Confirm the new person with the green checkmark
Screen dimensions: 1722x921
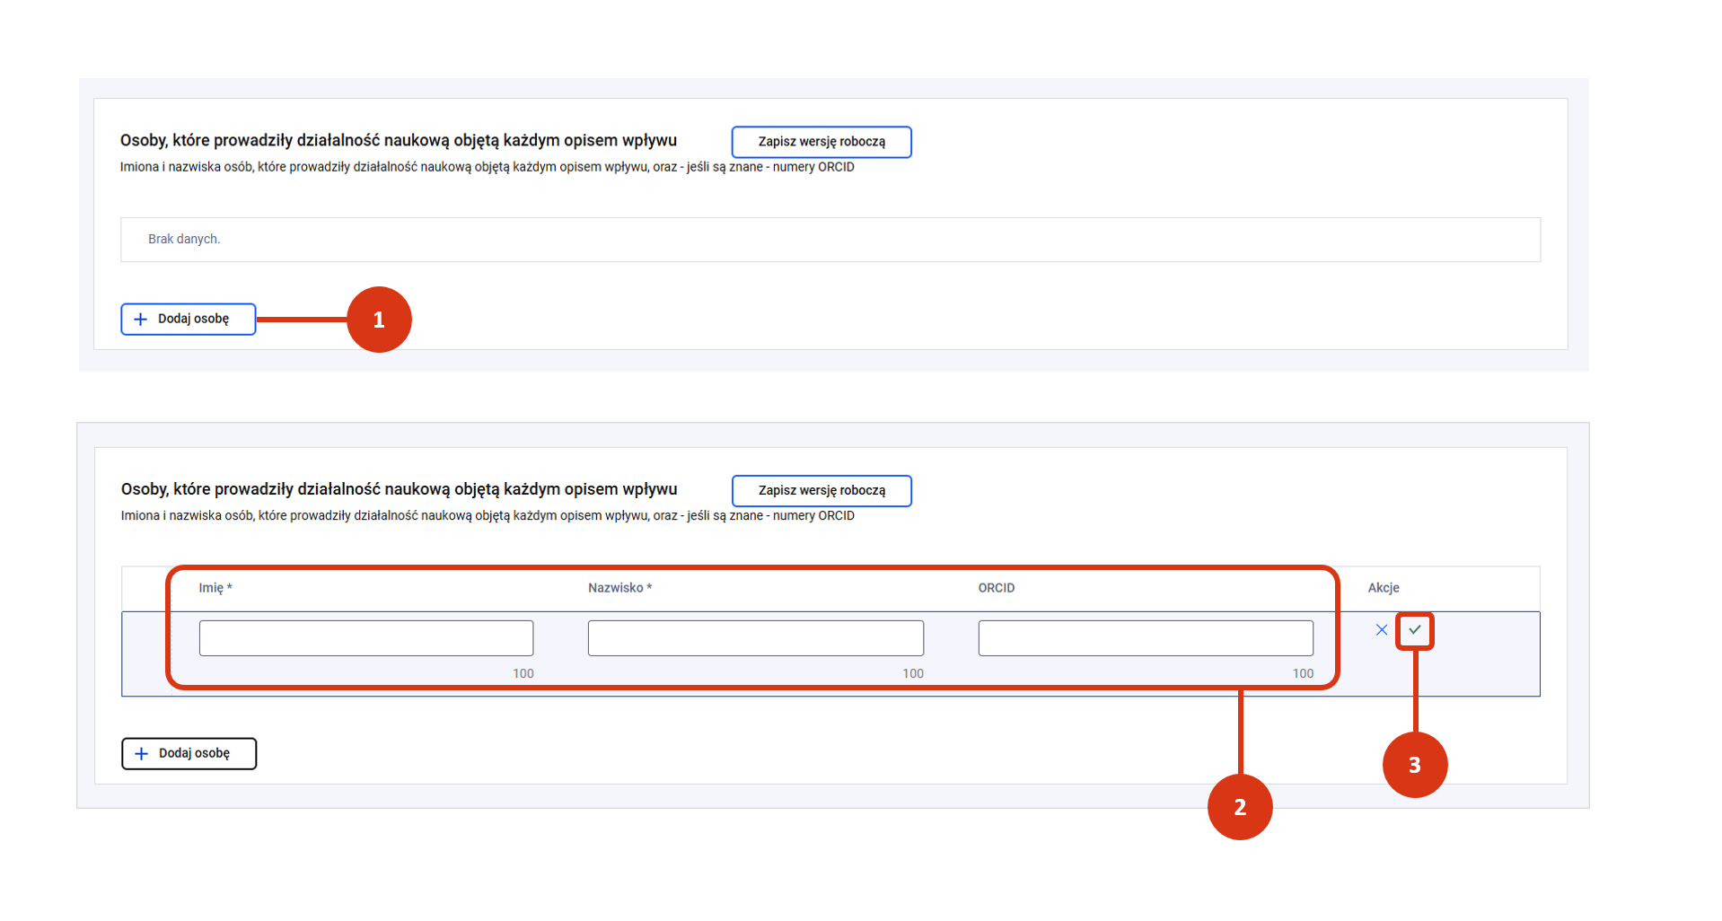pos(1414,630)
